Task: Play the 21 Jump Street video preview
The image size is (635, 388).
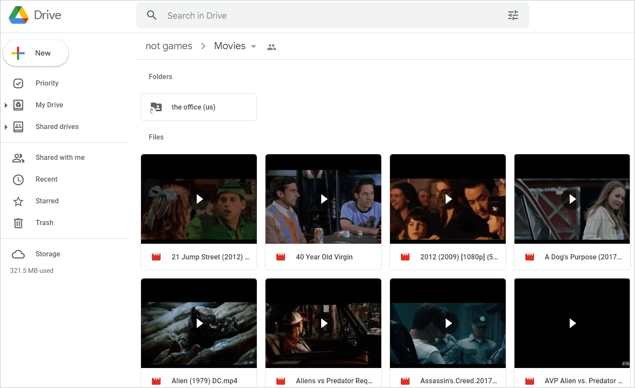Action: coord(199,199)
